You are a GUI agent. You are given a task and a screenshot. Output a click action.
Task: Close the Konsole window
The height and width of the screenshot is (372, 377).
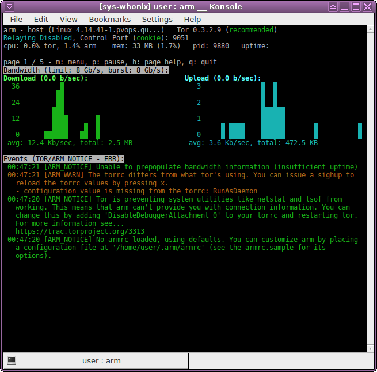[368, 7]
